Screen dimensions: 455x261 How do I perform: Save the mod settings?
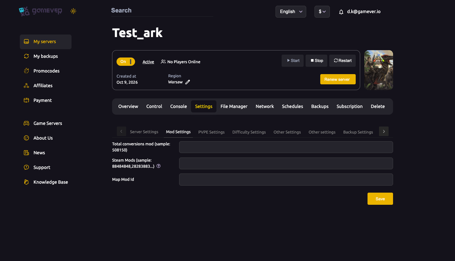click(x=380, y=199)
